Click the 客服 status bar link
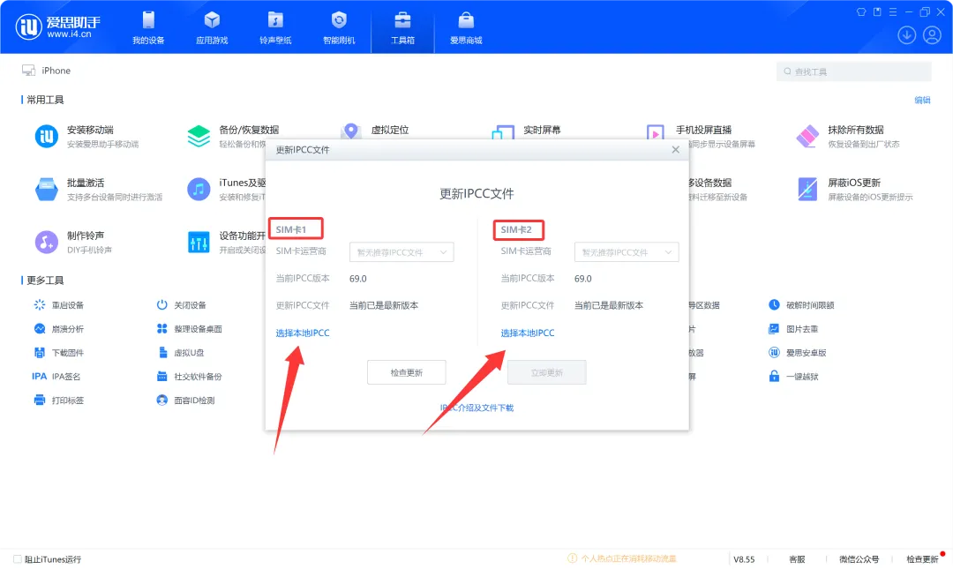Viewport: 953px width, 569px height. pos(797,559)
